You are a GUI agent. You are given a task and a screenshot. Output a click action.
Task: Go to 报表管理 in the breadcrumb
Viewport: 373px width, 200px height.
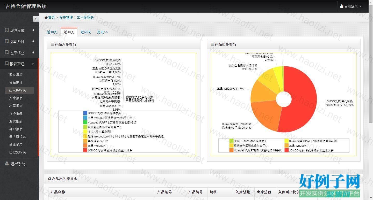tap(66, 17)
